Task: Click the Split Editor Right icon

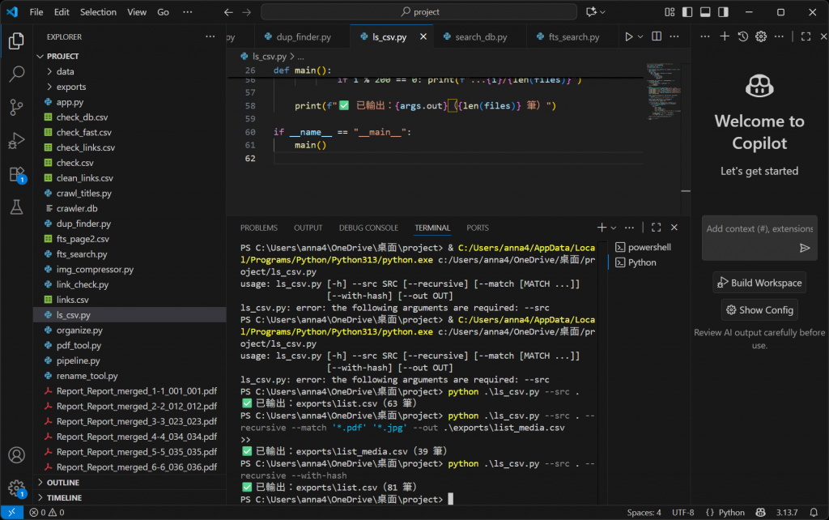Action: [656, 37]
